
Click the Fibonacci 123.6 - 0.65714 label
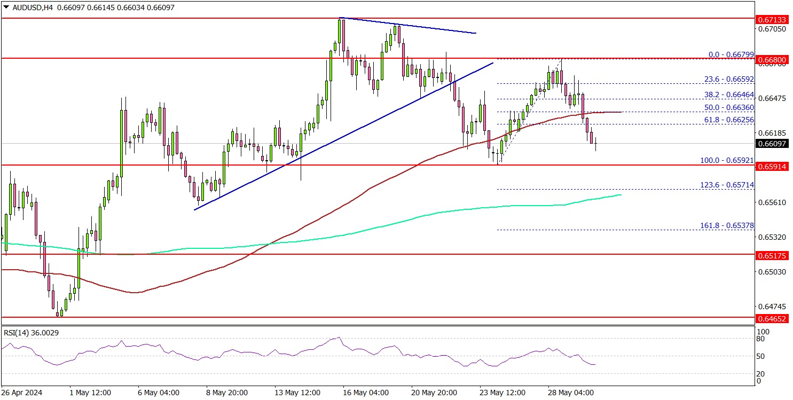click(727, 185)
